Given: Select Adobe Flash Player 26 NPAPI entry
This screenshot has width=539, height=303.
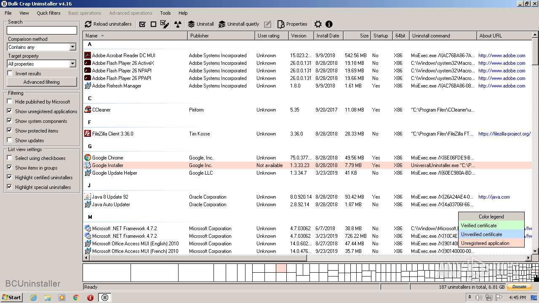Looking at the screenshot, I should coord(307,71).
